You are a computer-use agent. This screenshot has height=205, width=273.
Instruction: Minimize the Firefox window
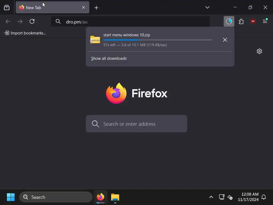235,7
